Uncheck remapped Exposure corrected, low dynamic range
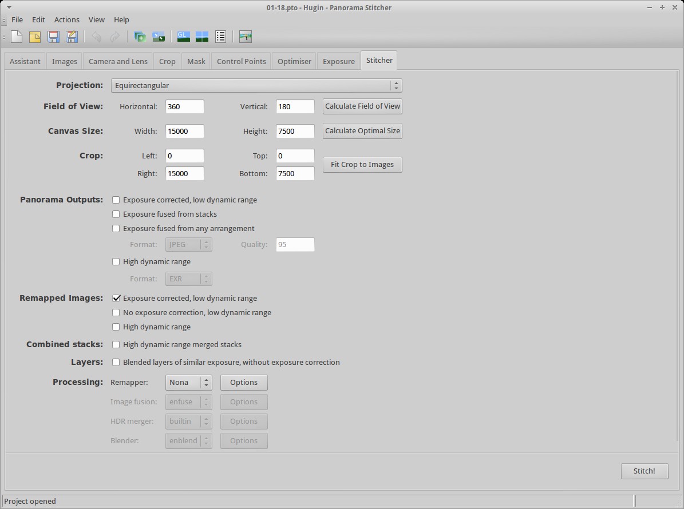This screenshot has height=509, width=684. click(116, 298)
